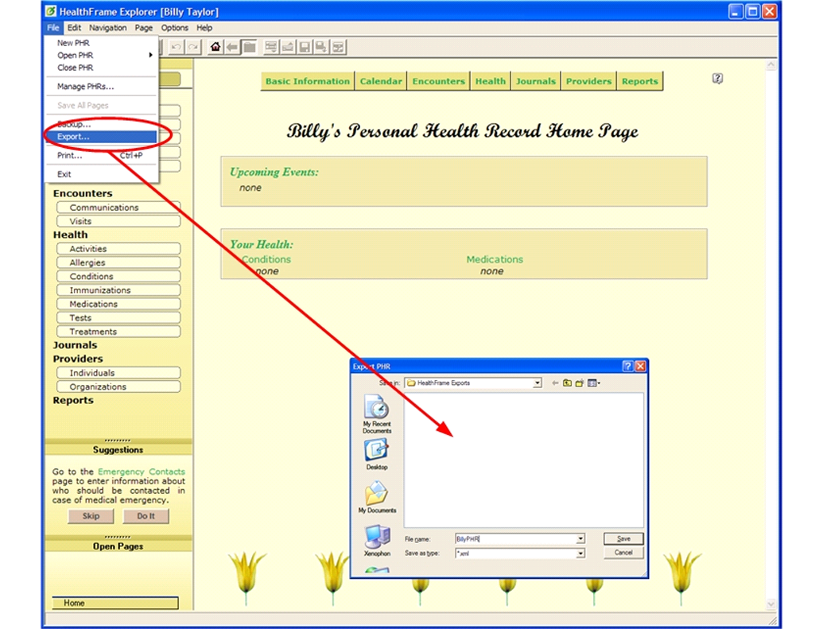The height and width of the screenshot is (629, 823).
Task: Open the Edit menu
Action: (x=74, y=28)
